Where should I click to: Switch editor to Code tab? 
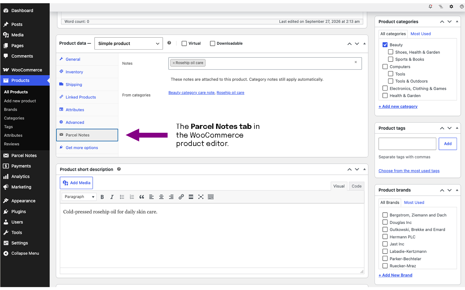pos(356,186)
